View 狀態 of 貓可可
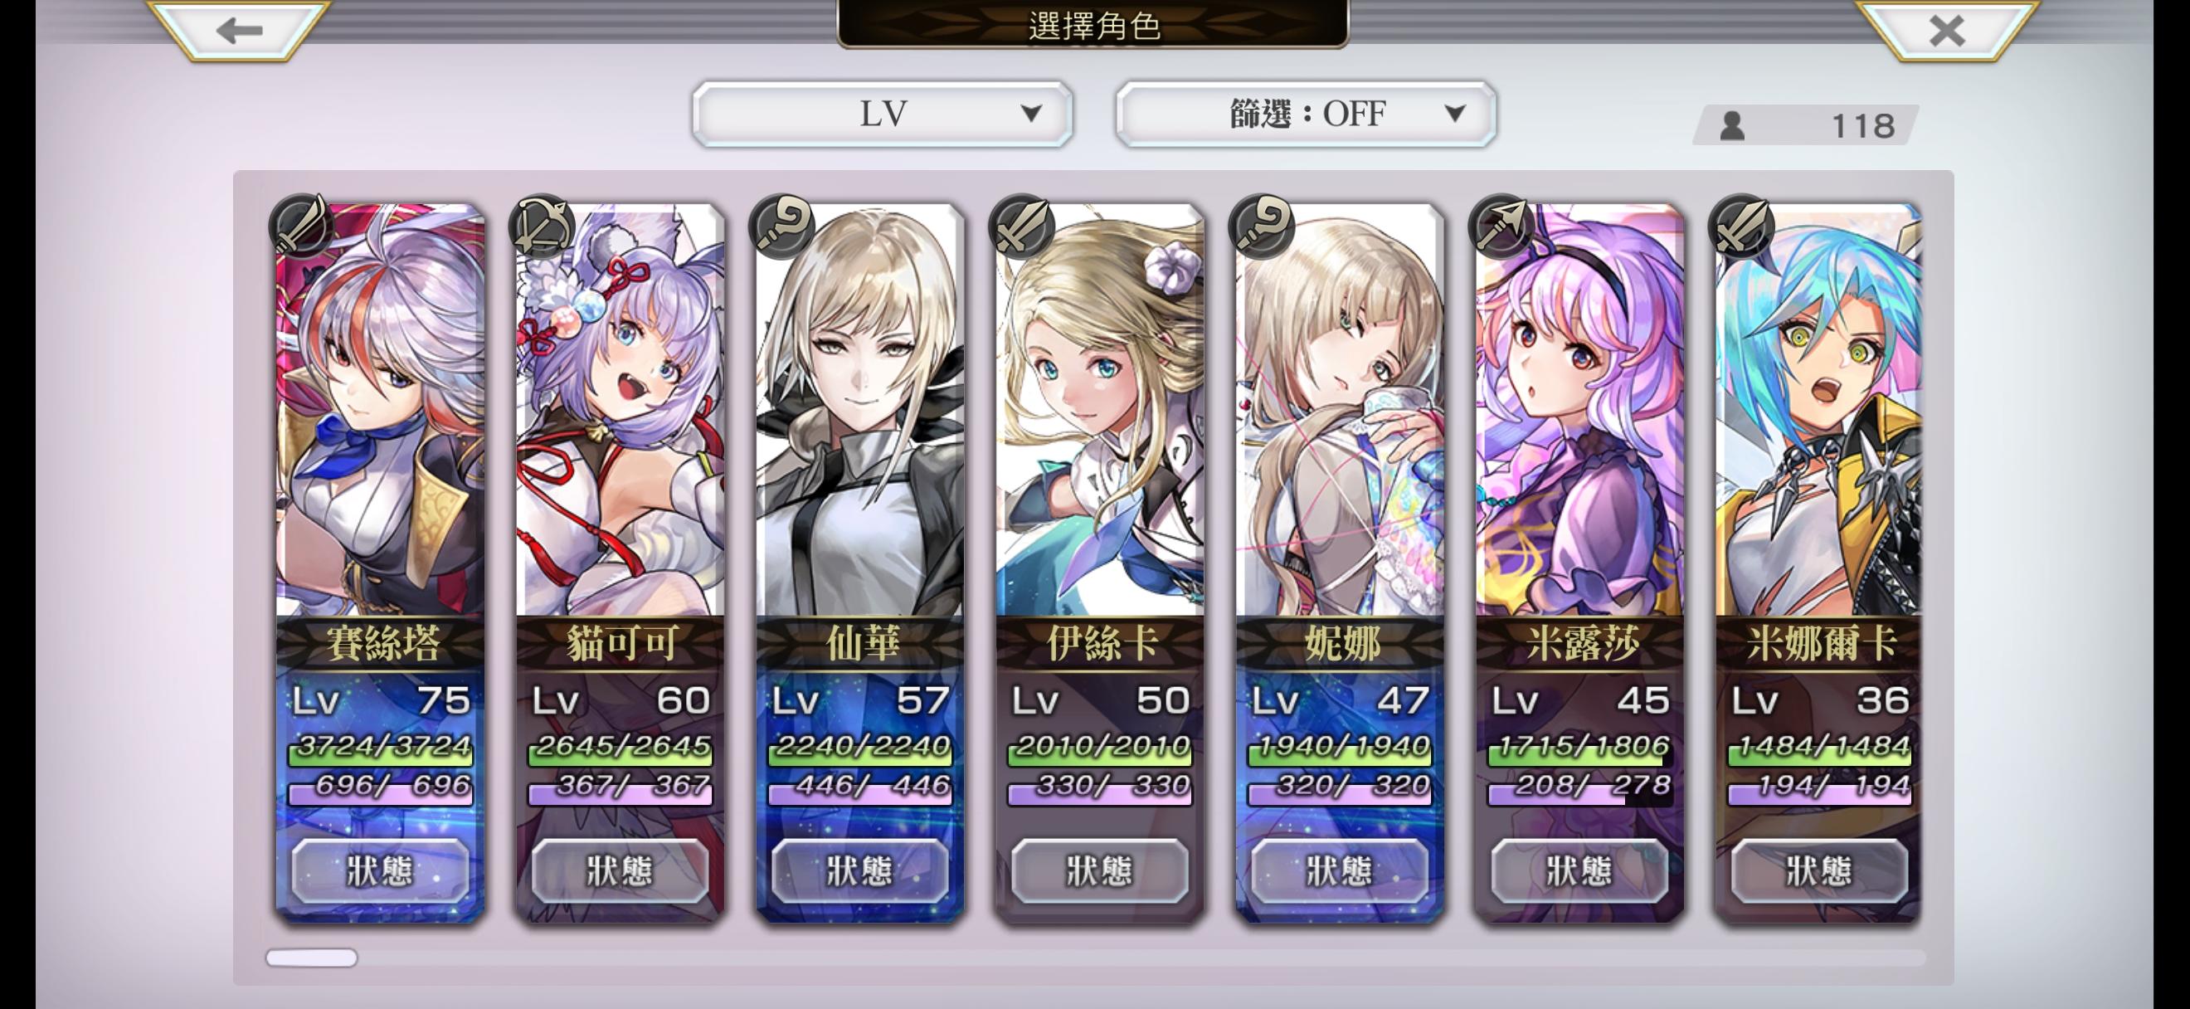Viewport: 2190px width, 1009px height. point(620,870)
